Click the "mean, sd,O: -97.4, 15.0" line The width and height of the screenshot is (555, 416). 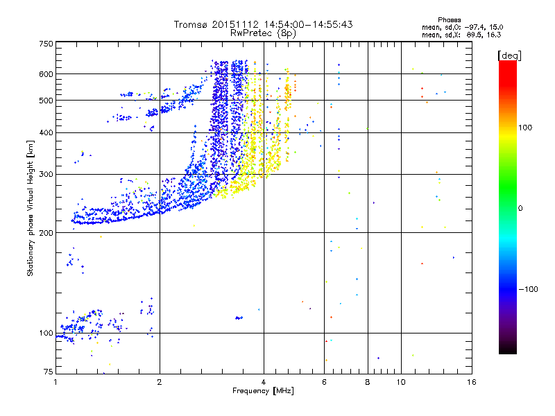(x=462, y=27)
